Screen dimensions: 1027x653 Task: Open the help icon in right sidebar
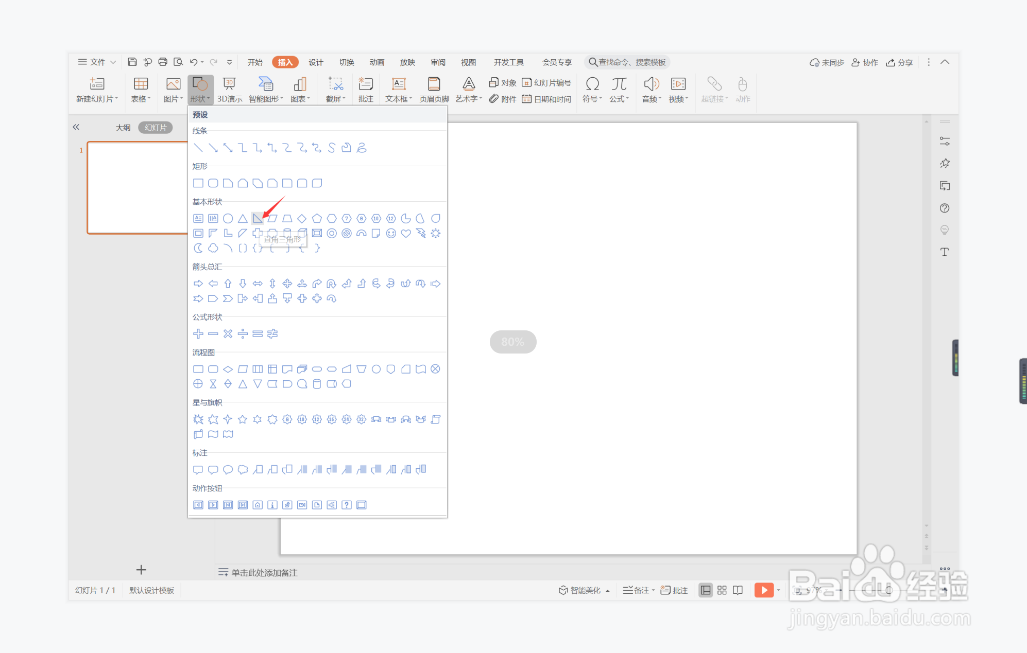pyautogui.click(x=945, y=208)
